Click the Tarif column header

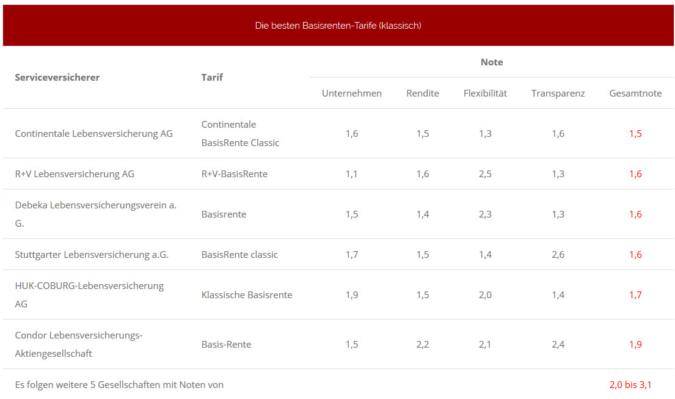(x=212, y=78)
